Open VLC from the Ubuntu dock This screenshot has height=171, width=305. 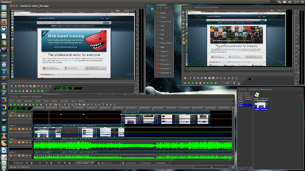click(x=4, y=136)
